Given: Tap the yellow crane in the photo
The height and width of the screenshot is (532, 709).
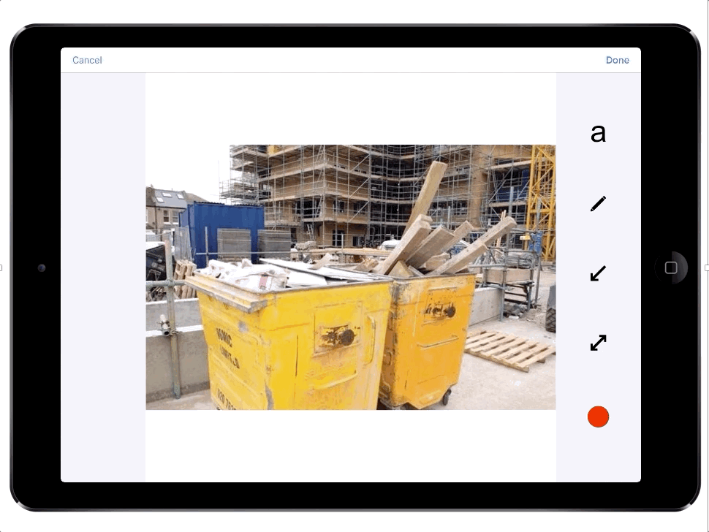Looking at the screenshot, I should (541, 190).
